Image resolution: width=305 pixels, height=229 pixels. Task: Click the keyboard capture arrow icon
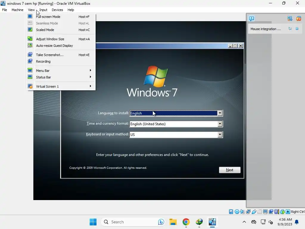point(288,211)
